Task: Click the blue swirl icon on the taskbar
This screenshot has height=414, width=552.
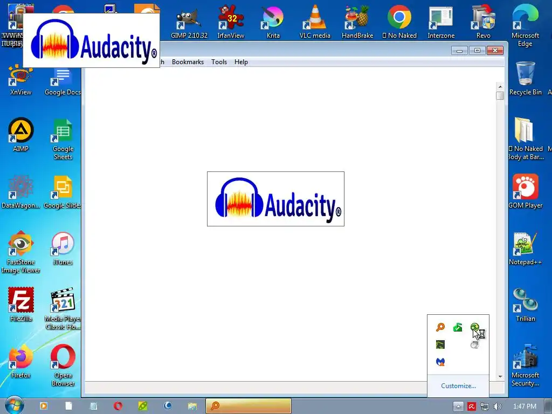Action: pyautogui.click(x=168, y=406)
